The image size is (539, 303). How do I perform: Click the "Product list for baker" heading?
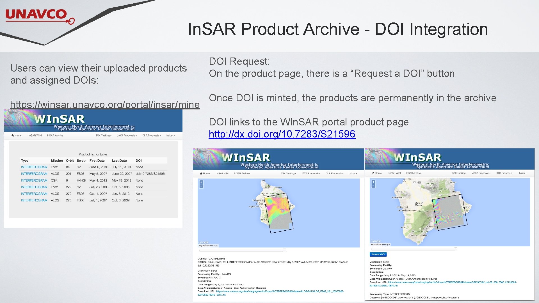[x=93, y=154]
